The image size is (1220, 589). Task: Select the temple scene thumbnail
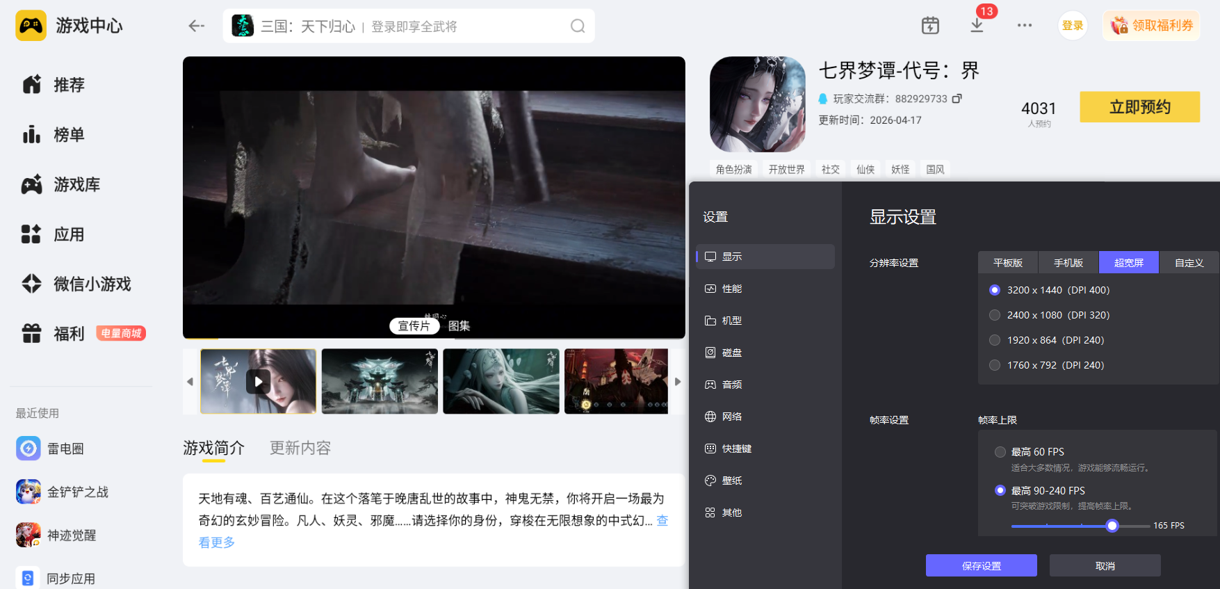[380, 381]
